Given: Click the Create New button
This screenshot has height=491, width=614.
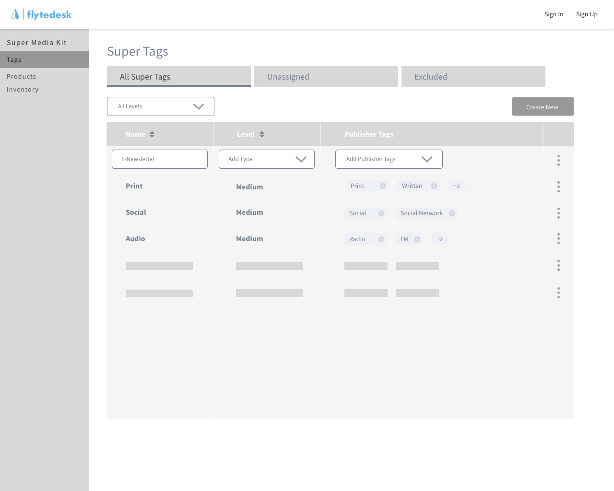Looking at the screenshot, I should tap(543, 106).
